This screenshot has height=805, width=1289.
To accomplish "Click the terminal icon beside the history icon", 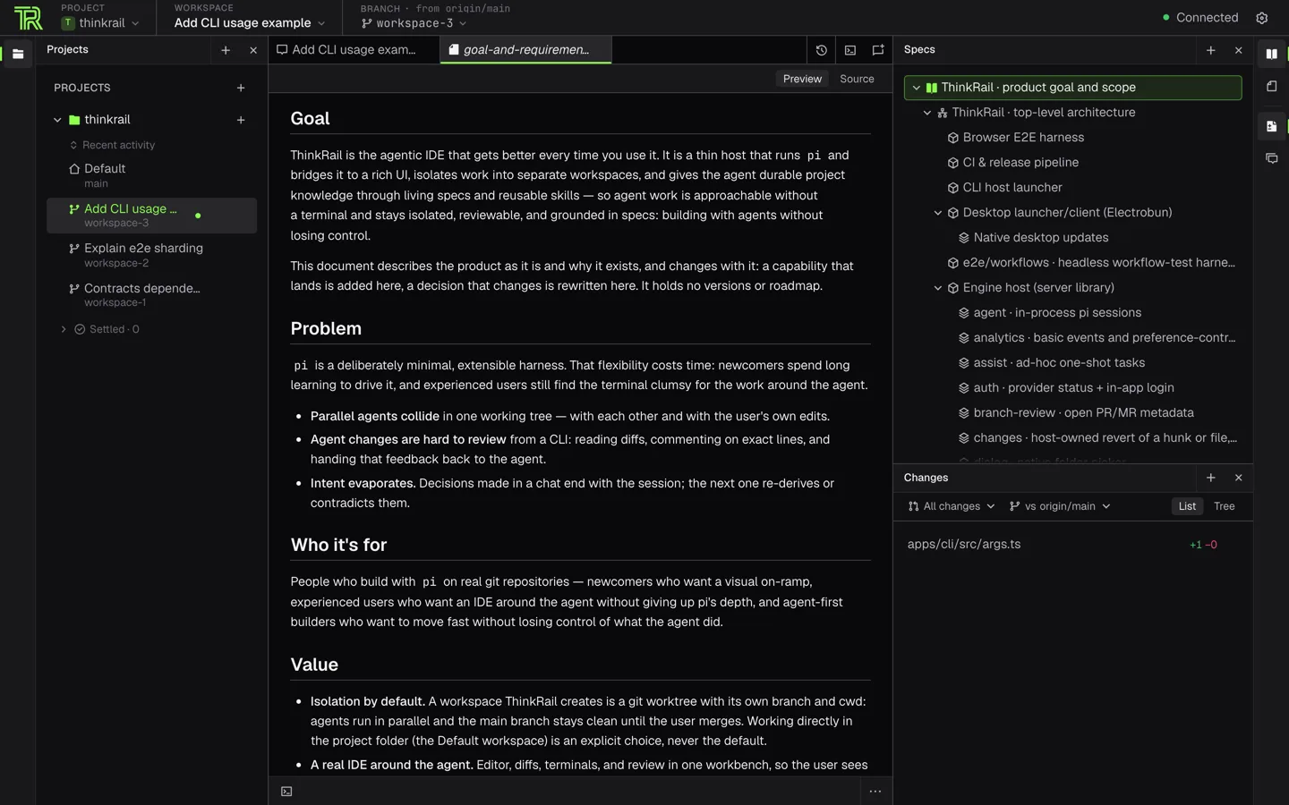I will coord(850,50).
